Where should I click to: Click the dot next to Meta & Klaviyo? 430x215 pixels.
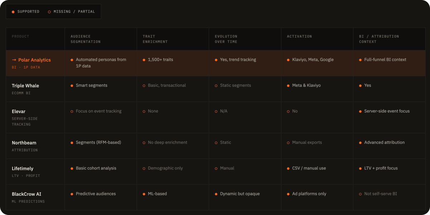click(x=288, y=86)
